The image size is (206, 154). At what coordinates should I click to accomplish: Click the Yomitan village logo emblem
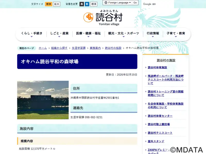tap(88, 17)
